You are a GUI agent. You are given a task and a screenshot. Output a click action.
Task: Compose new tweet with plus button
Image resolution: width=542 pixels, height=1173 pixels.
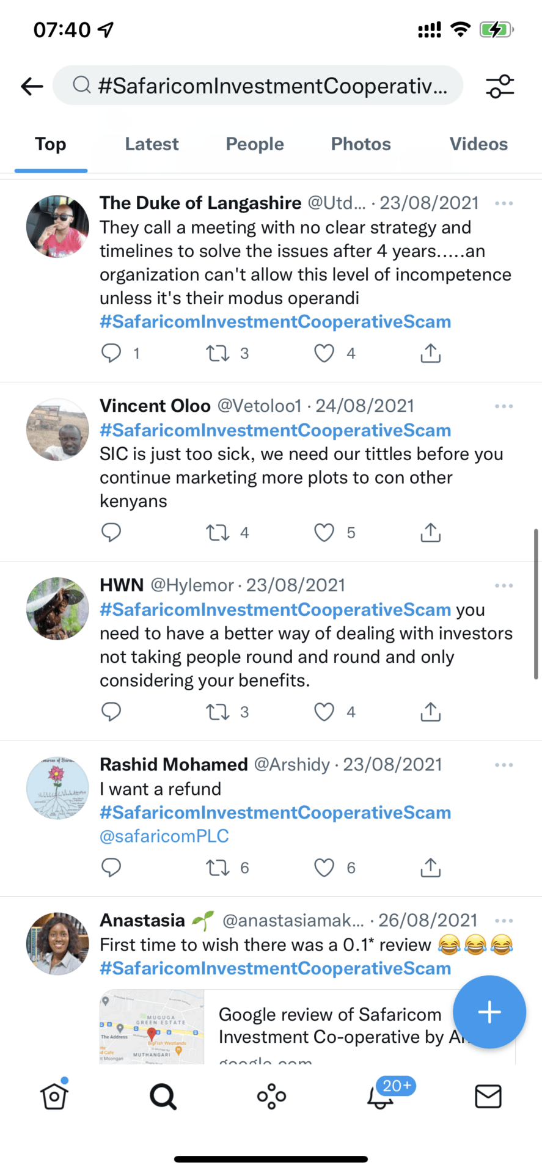click(x=489, y=1012)
